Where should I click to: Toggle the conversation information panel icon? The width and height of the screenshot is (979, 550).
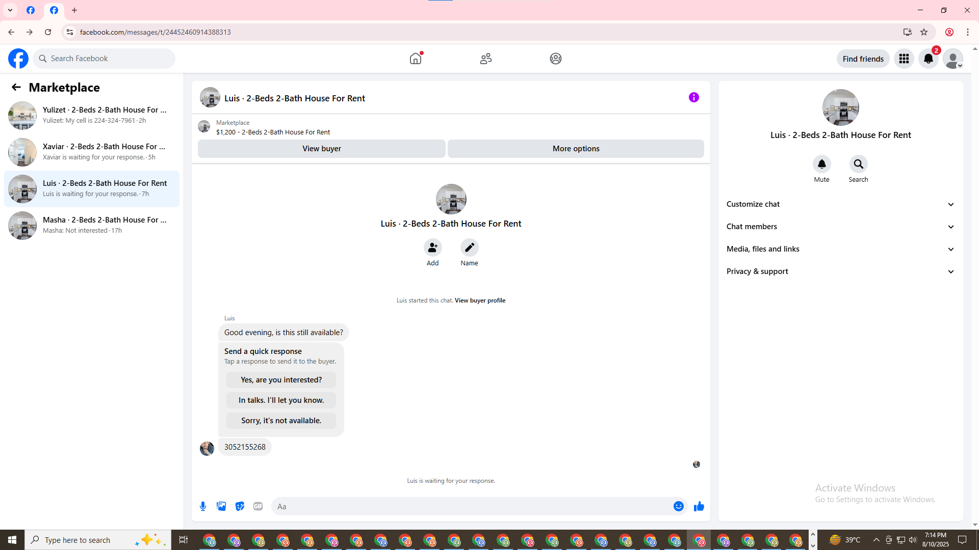coord(693,97)
